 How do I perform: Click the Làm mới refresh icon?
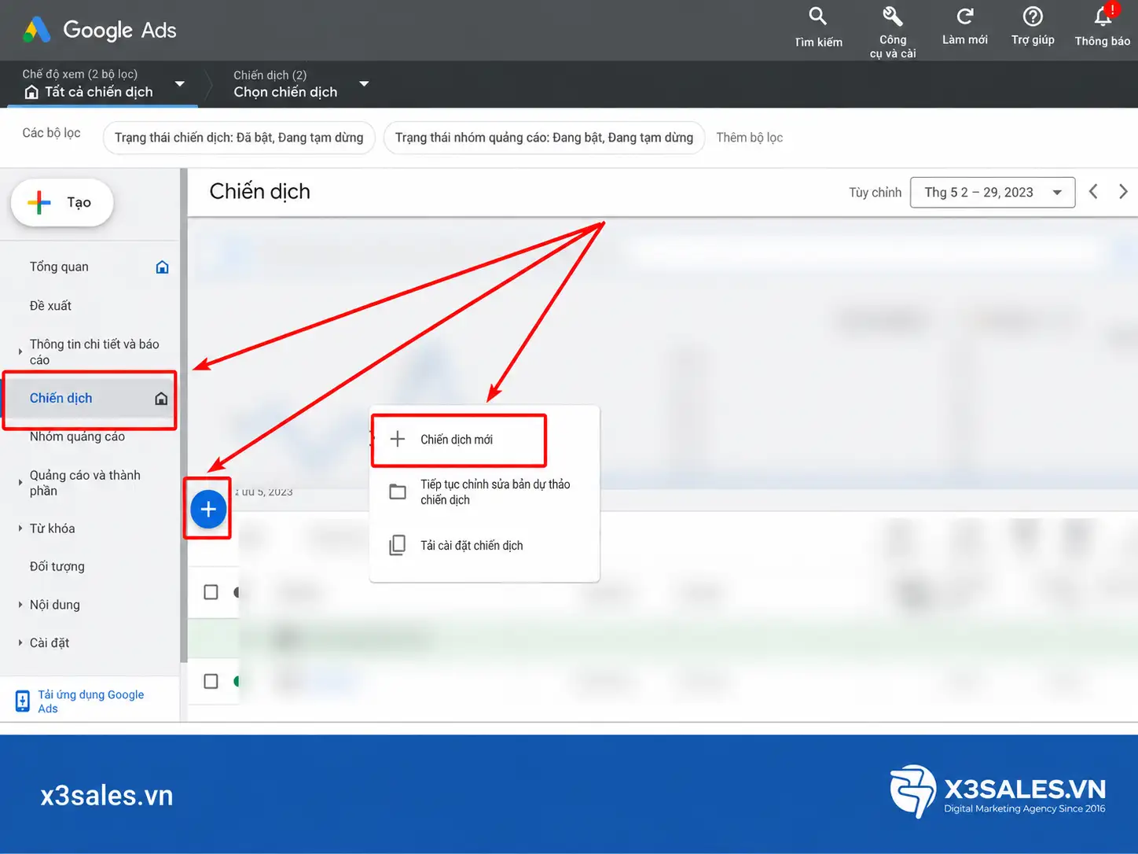(965, 16)
